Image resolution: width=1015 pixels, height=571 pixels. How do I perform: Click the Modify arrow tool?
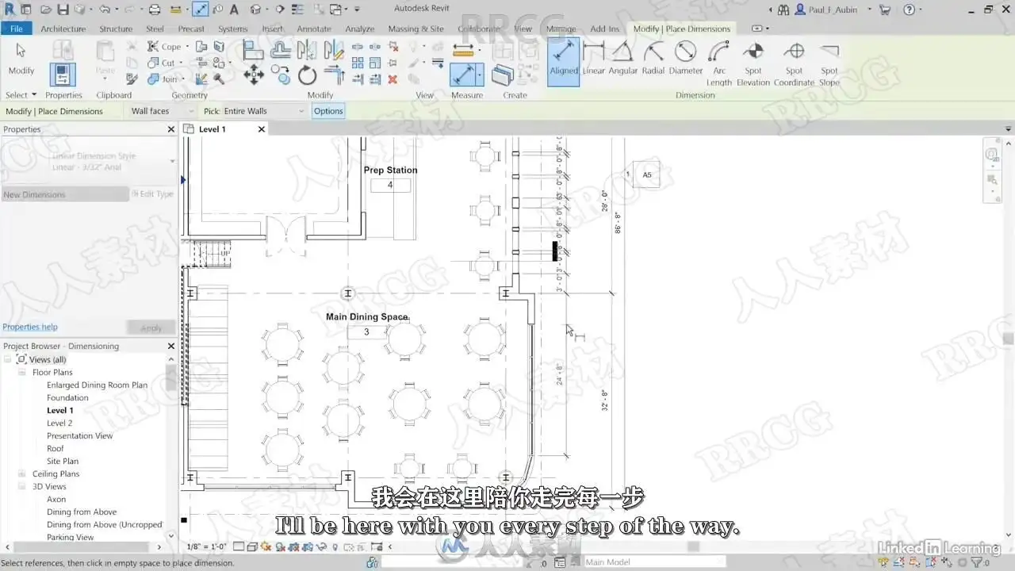pyautogui.click(x=21, y=59)
